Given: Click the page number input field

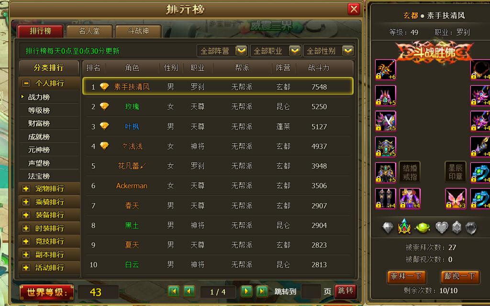Looking at the screenshot, I should tap(311, 292).
